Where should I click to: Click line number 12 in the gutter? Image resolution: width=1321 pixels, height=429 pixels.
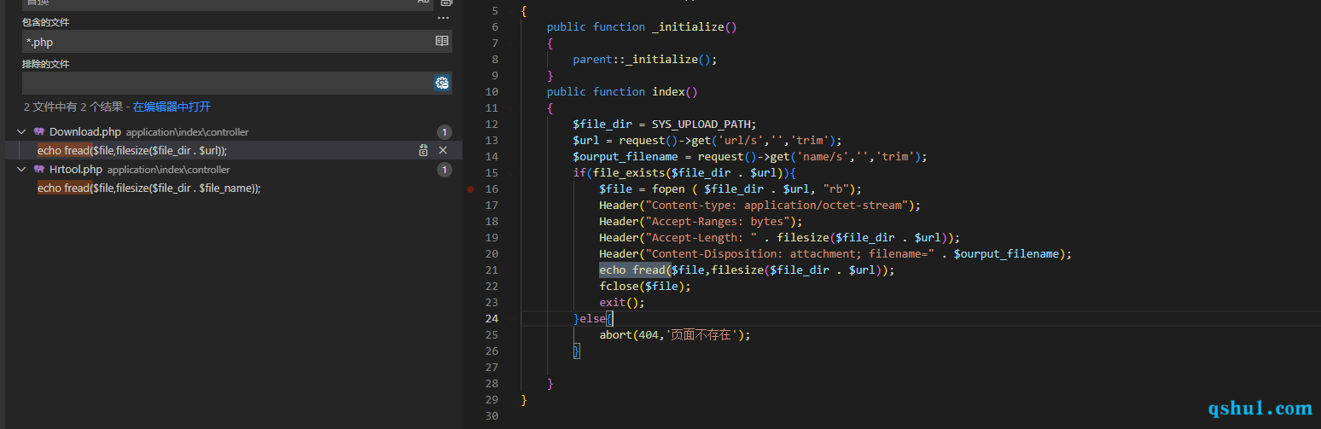point(491,125)
